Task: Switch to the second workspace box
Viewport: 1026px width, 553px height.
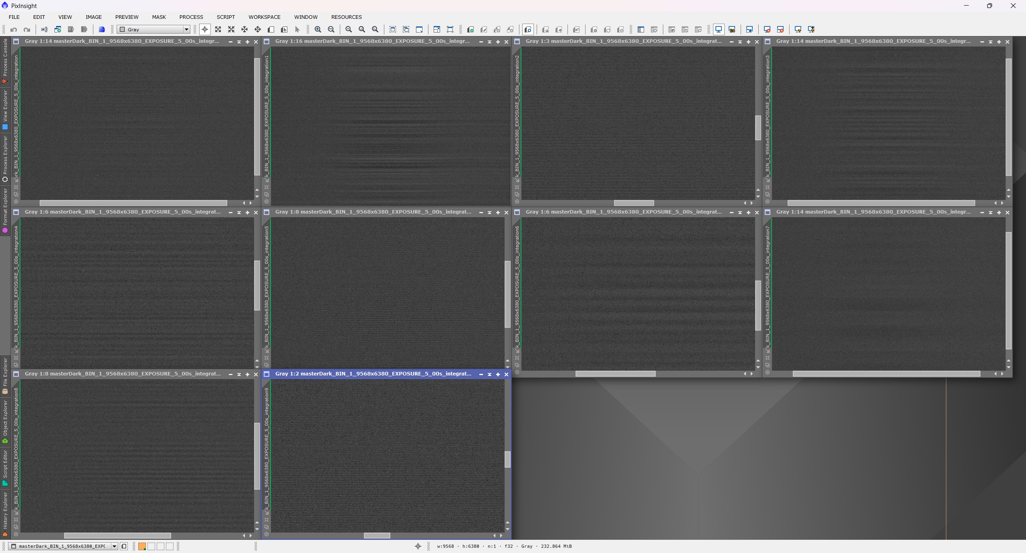Action: tap(151, 546)
